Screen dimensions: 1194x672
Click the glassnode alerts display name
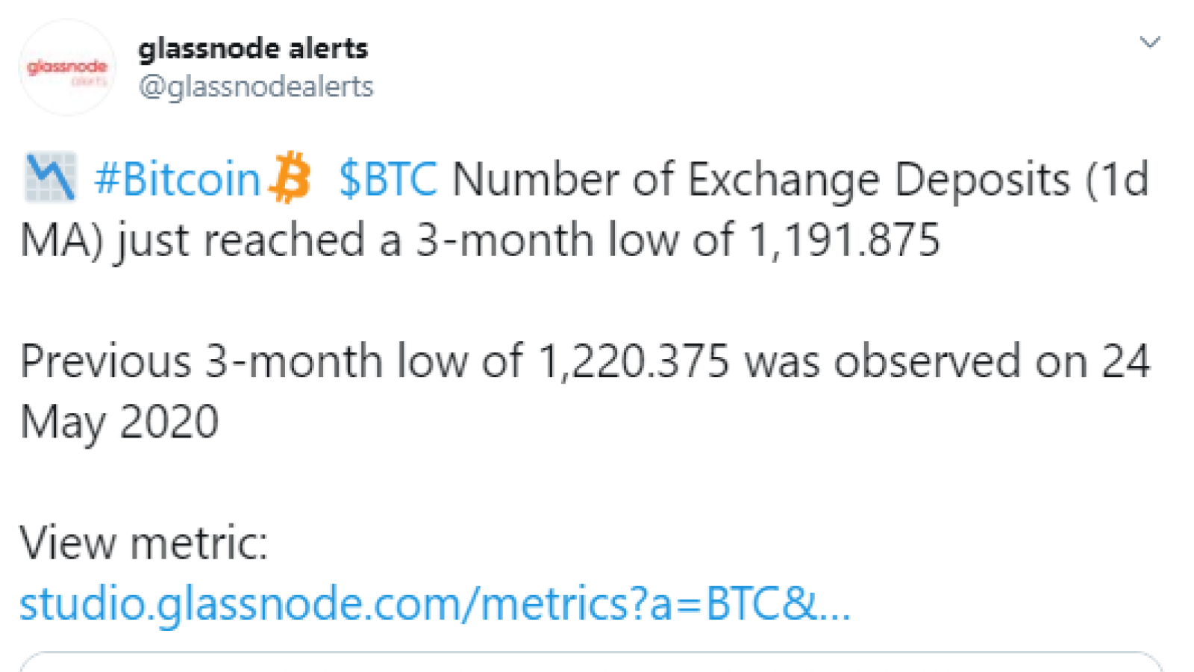(253, 49)
